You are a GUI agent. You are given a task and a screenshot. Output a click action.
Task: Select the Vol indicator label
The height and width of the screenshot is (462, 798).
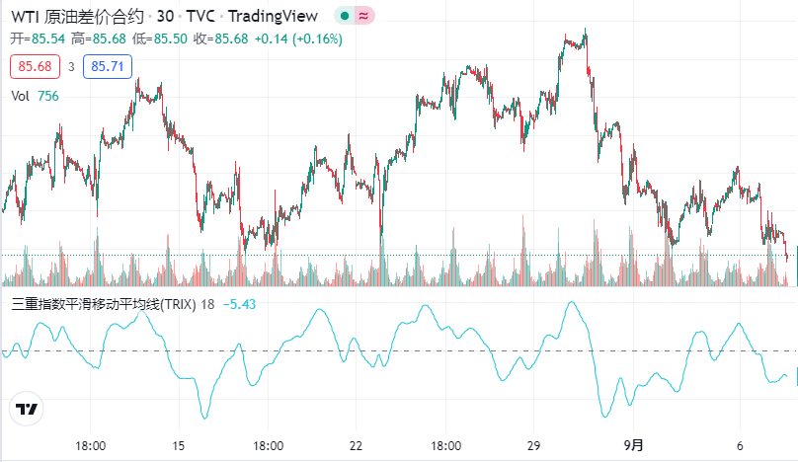point(20,96)
